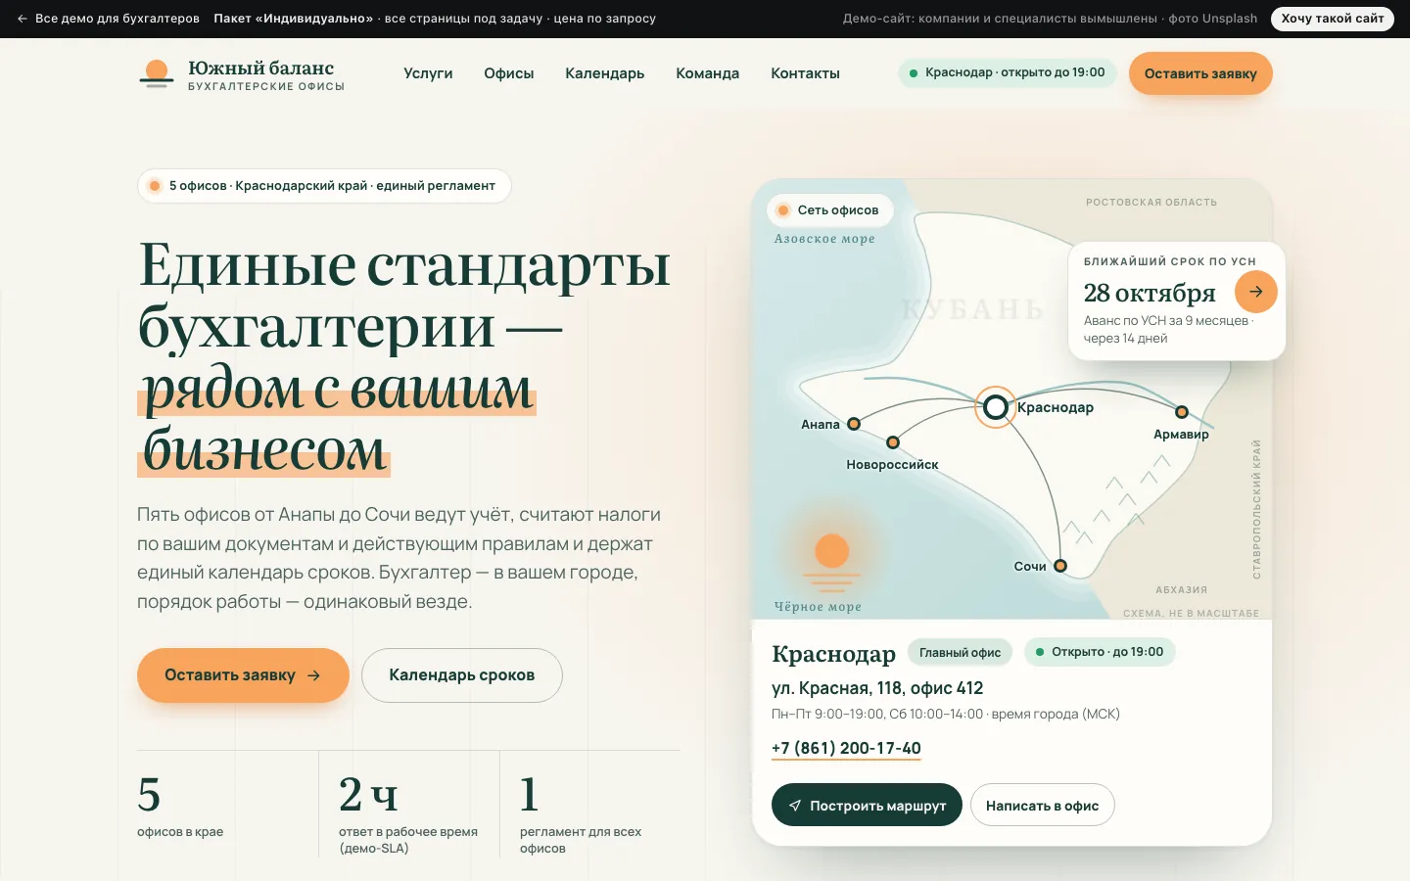This screenshot has width=1410, height=881.
Task: Open the Услуги menu item
Action: [428, 73]
